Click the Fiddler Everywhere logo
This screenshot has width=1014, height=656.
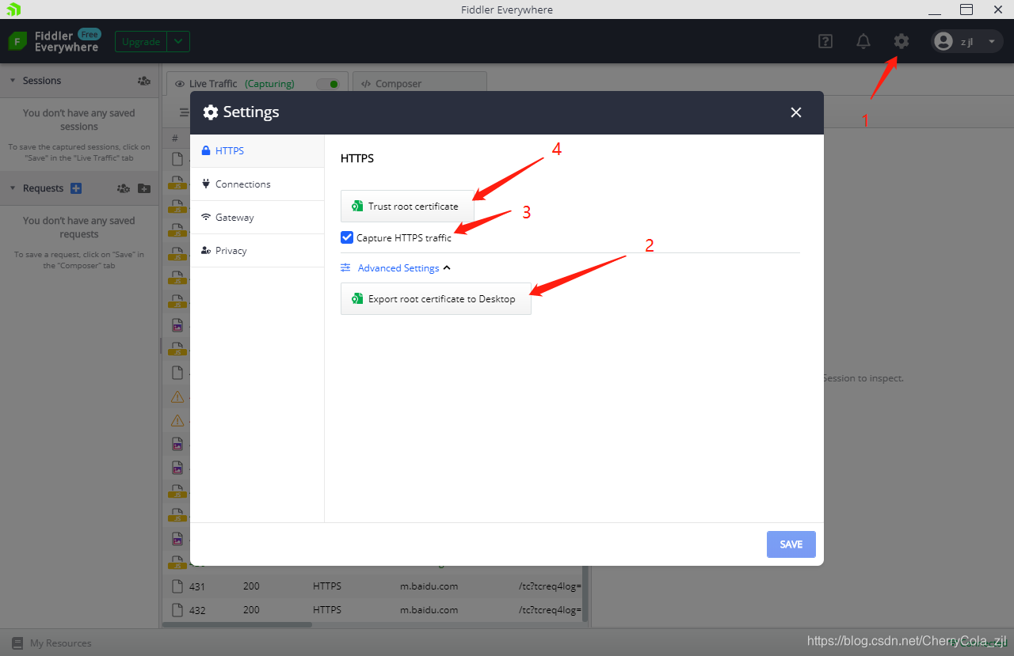(54, 41)
